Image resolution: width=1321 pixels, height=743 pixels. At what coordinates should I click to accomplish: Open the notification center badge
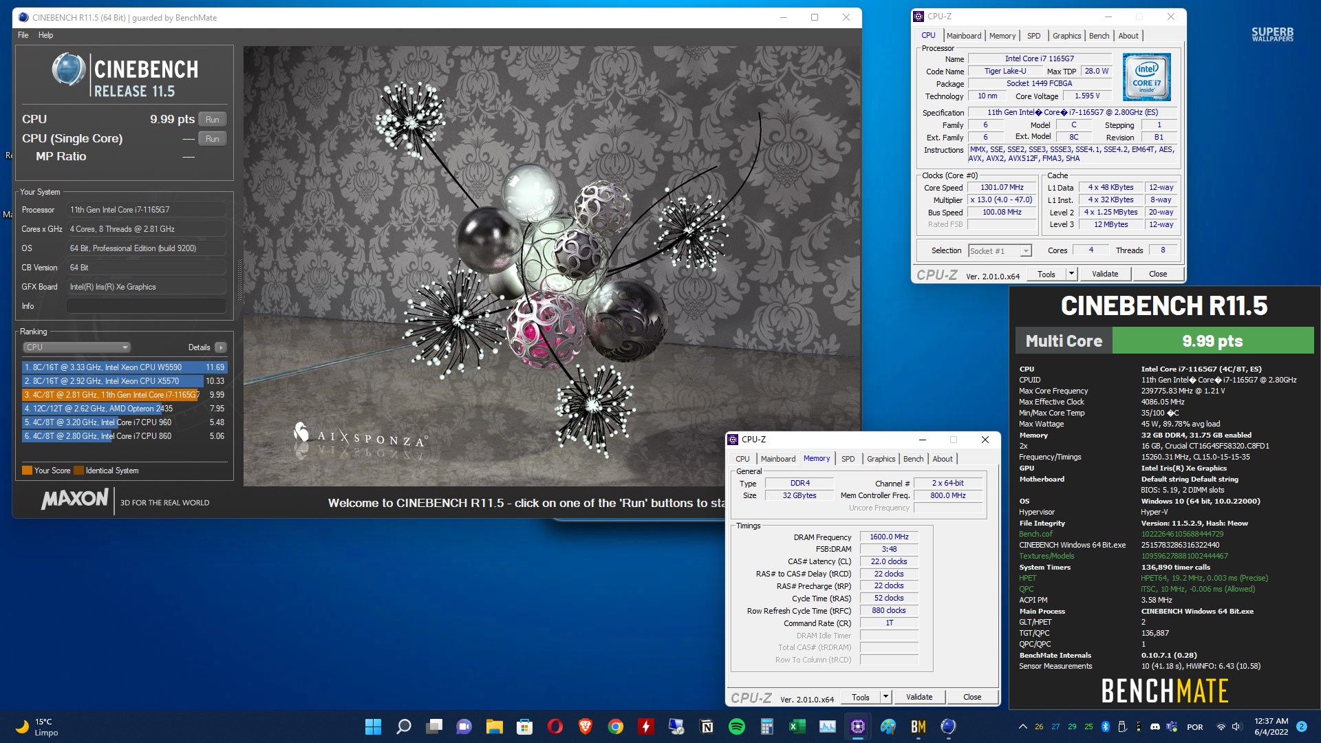(1302, 726)
